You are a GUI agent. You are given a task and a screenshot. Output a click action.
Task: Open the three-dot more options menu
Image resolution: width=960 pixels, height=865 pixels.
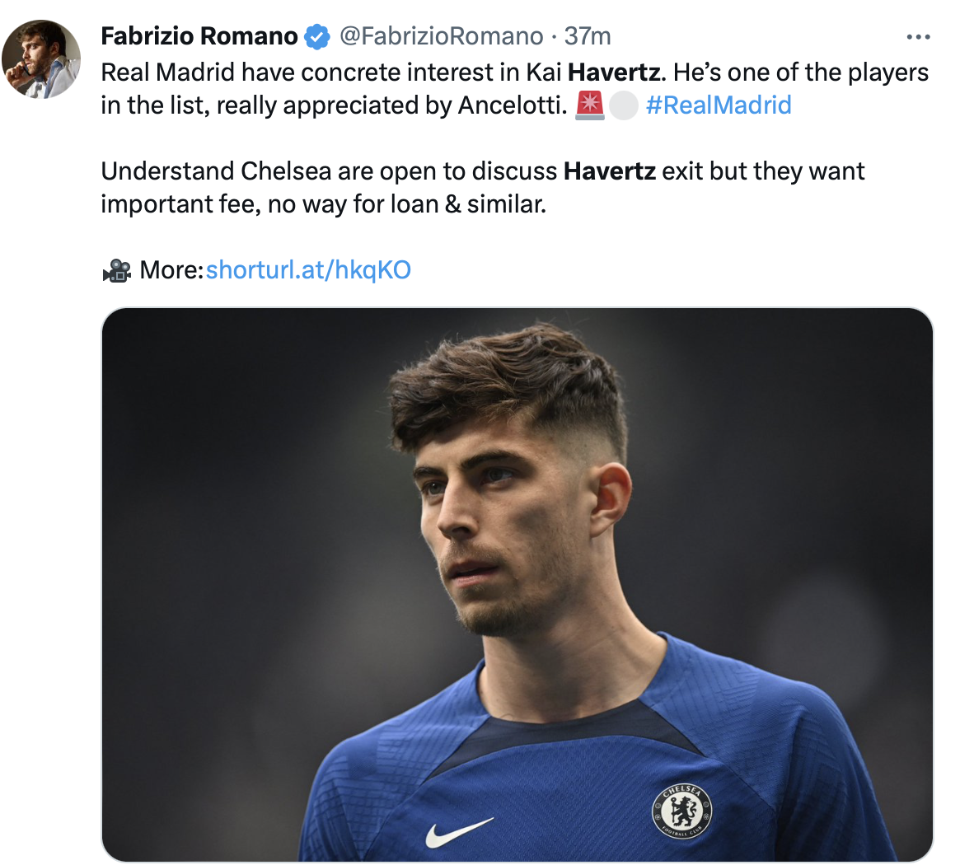pyautogui.click(x=917, y=37)
